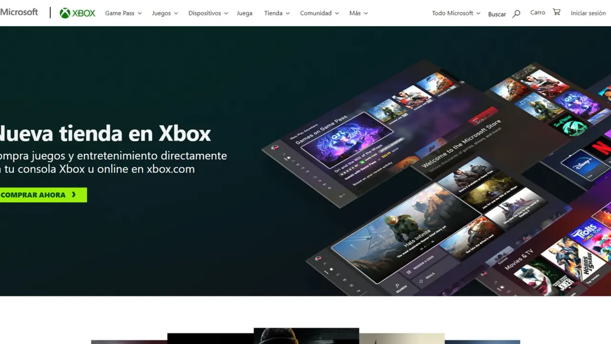
Task: Open the Comunidad dropdown menu
Action: pyautogui.click(x=319, y=13)
